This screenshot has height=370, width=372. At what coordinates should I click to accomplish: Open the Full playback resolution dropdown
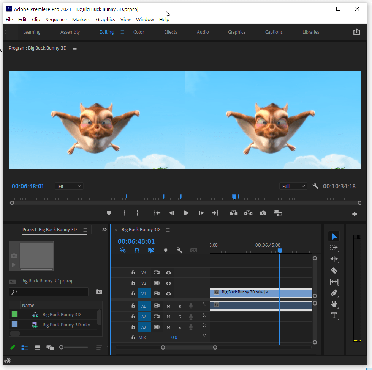point(293,186)
